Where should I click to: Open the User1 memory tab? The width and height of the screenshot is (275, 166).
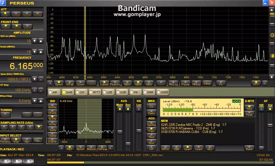click(188, 148)
